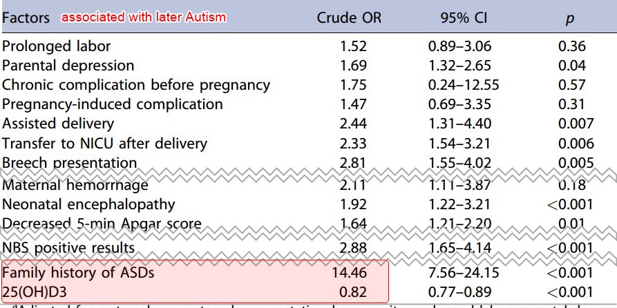
Task: Click the "Neonatal encephalopathy" row label
Action: coord(88,204)
